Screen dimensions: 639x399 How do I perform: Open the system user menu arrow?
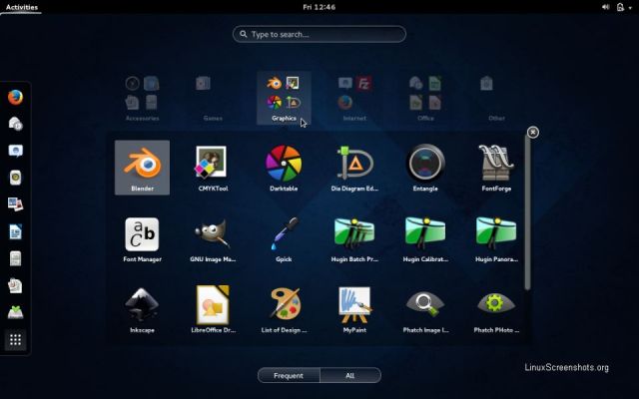click(x=630, y=7)
